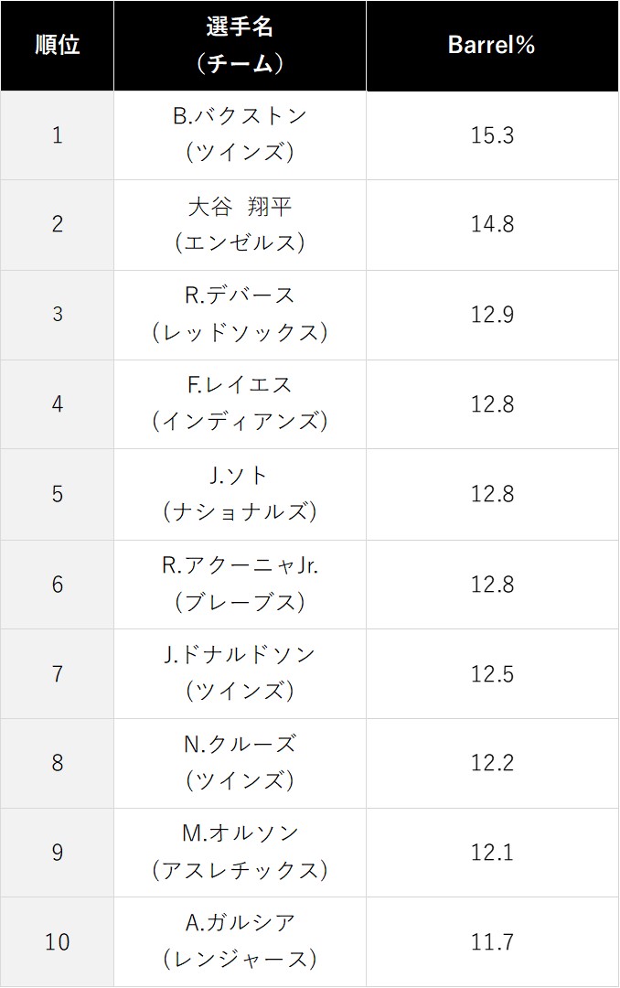
Task: Click the 14.8 Barrel% value
Action: point(492,225)
